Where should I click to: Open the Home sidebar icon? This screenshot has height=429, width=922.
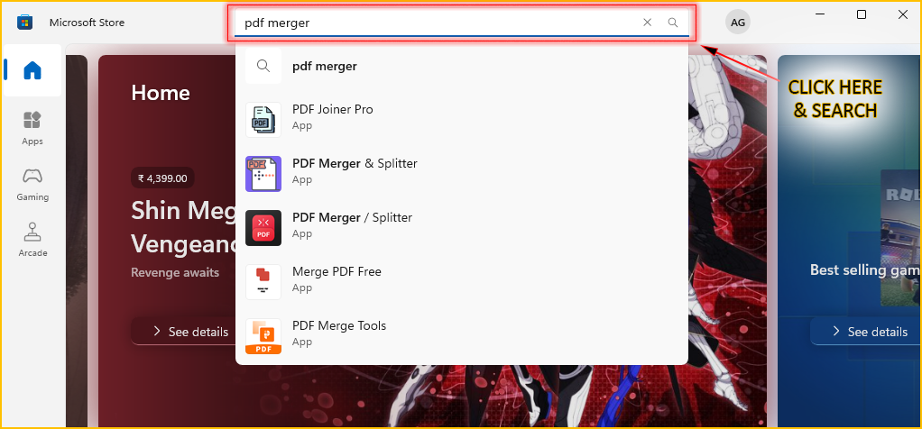(x=32, y=70)
